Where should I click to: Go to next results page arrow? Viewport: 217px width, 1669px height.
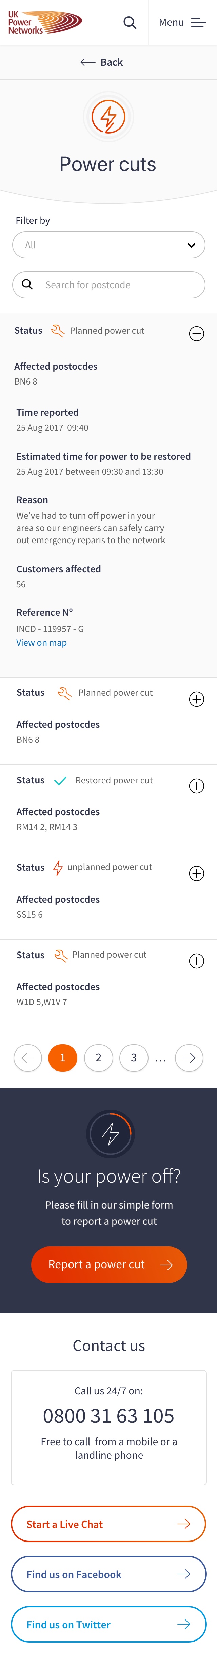coord(189,1058)
